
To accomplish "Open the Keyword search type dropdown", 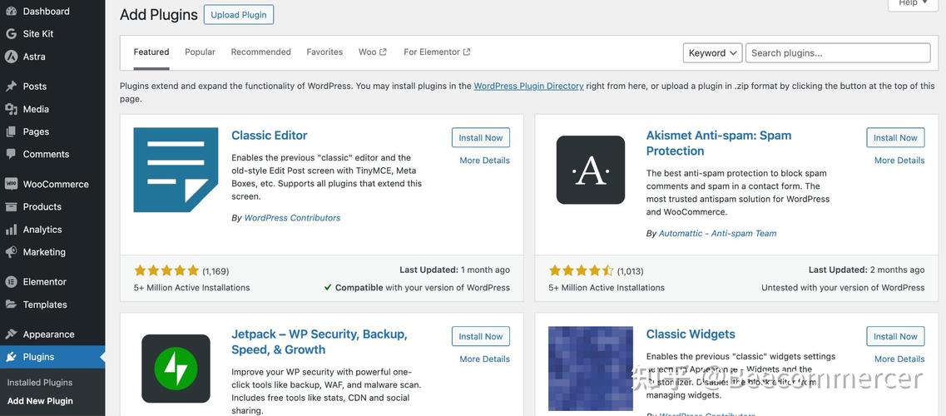I will (x=712, y=52).
